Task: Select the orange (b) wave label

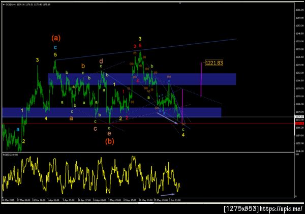Action: [x=109, y=141]
